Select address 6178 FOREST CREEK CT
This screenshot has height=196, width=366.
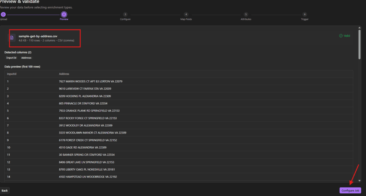click(x=88, y=140)
